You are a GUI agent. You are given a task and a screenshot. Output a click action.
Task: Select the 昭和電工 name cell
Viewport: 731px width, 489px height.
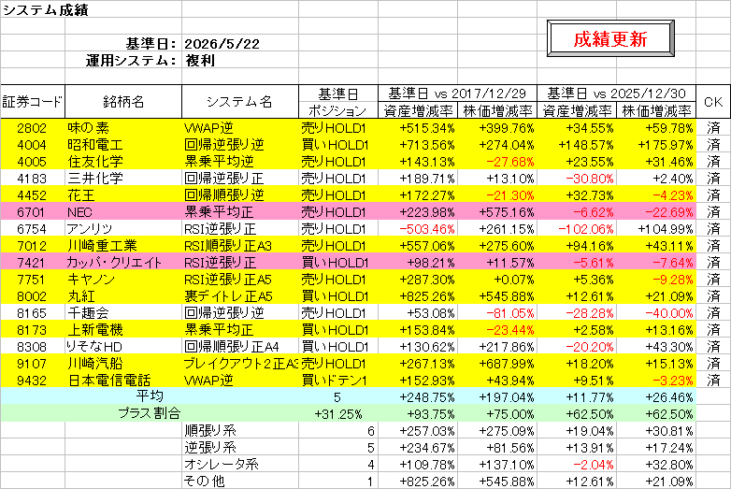point(123,145)
